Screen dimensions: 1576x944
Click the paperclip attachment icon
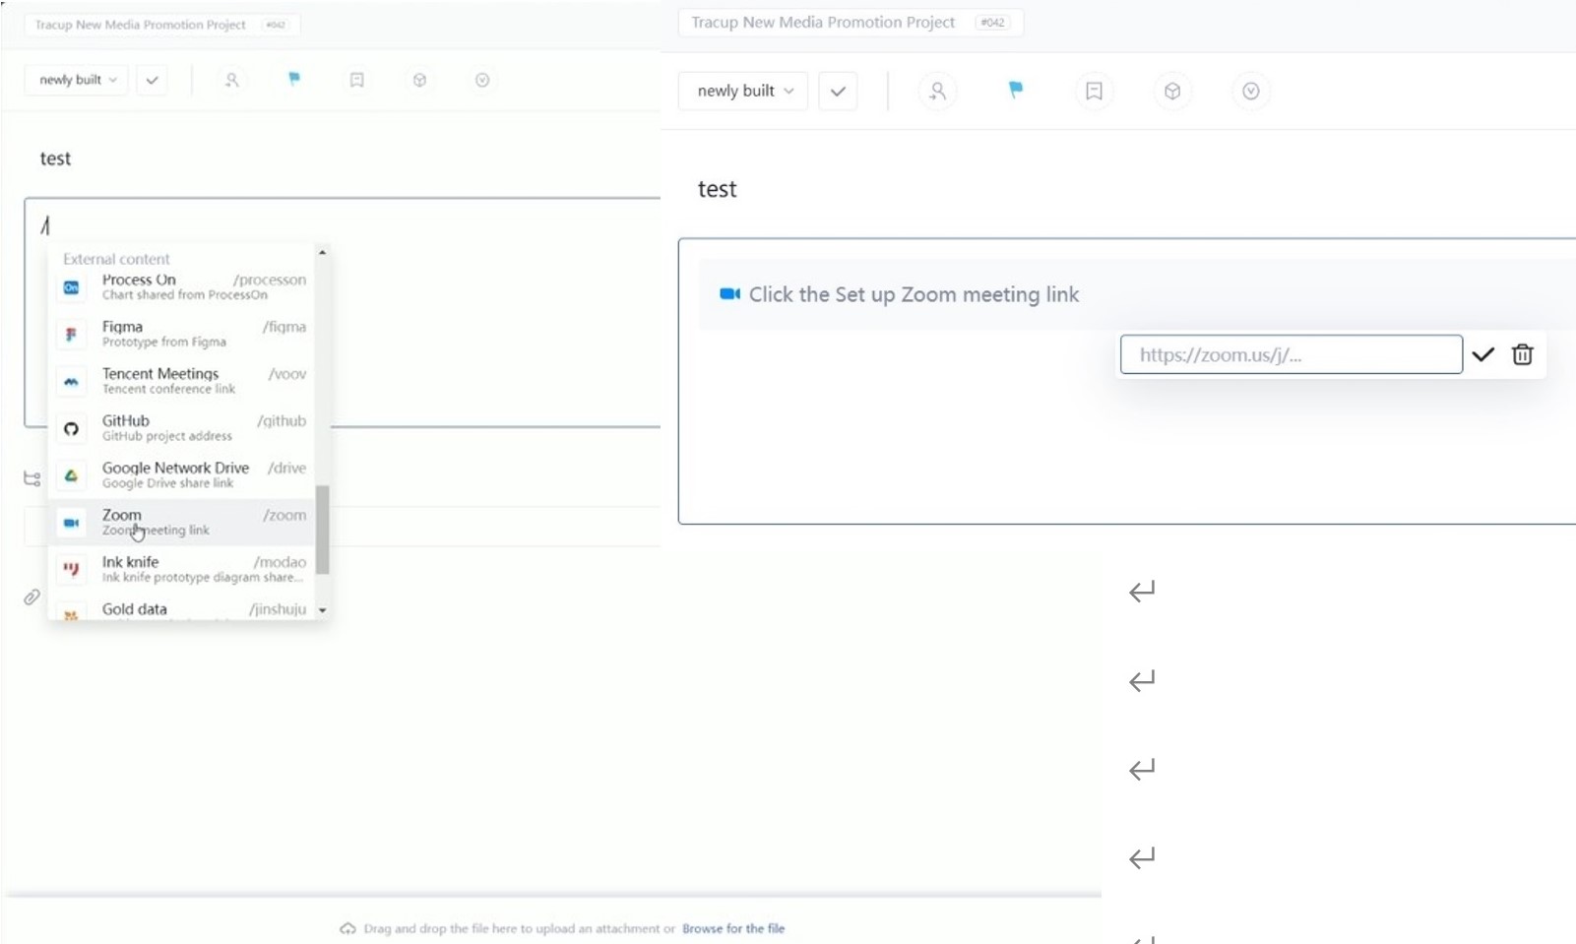point(32,598)
